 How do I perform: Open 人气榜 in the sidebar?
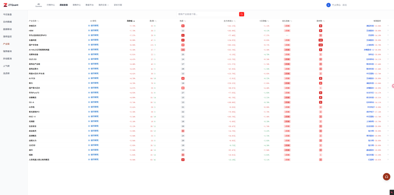click(6, 66)
